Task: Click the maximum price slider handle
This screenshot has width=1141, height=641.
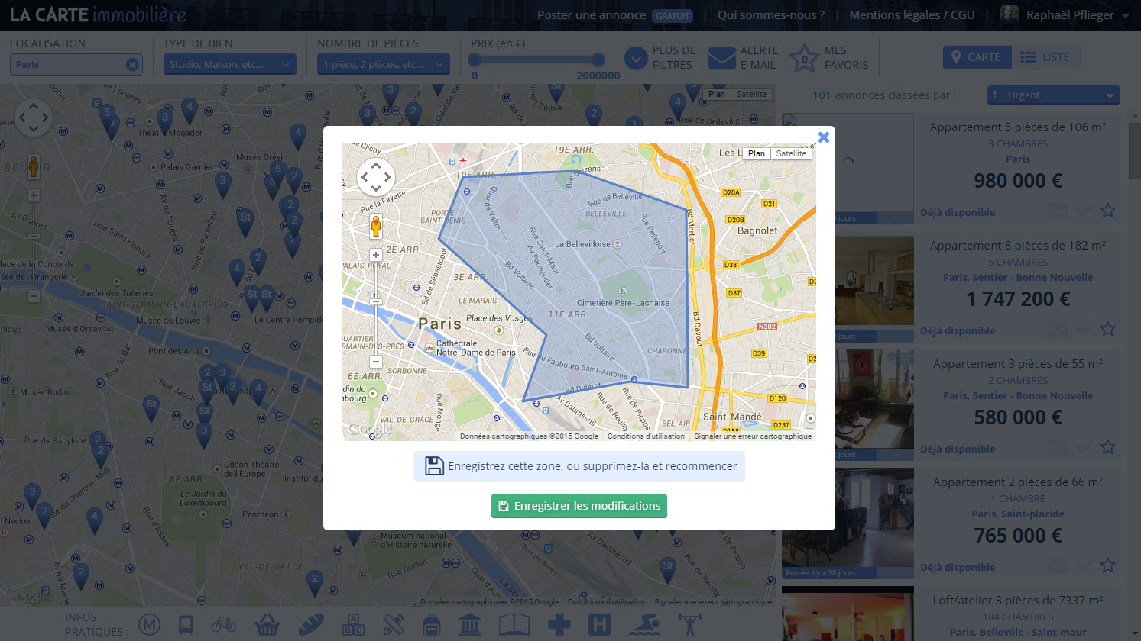Action: [x=598, y=60]
